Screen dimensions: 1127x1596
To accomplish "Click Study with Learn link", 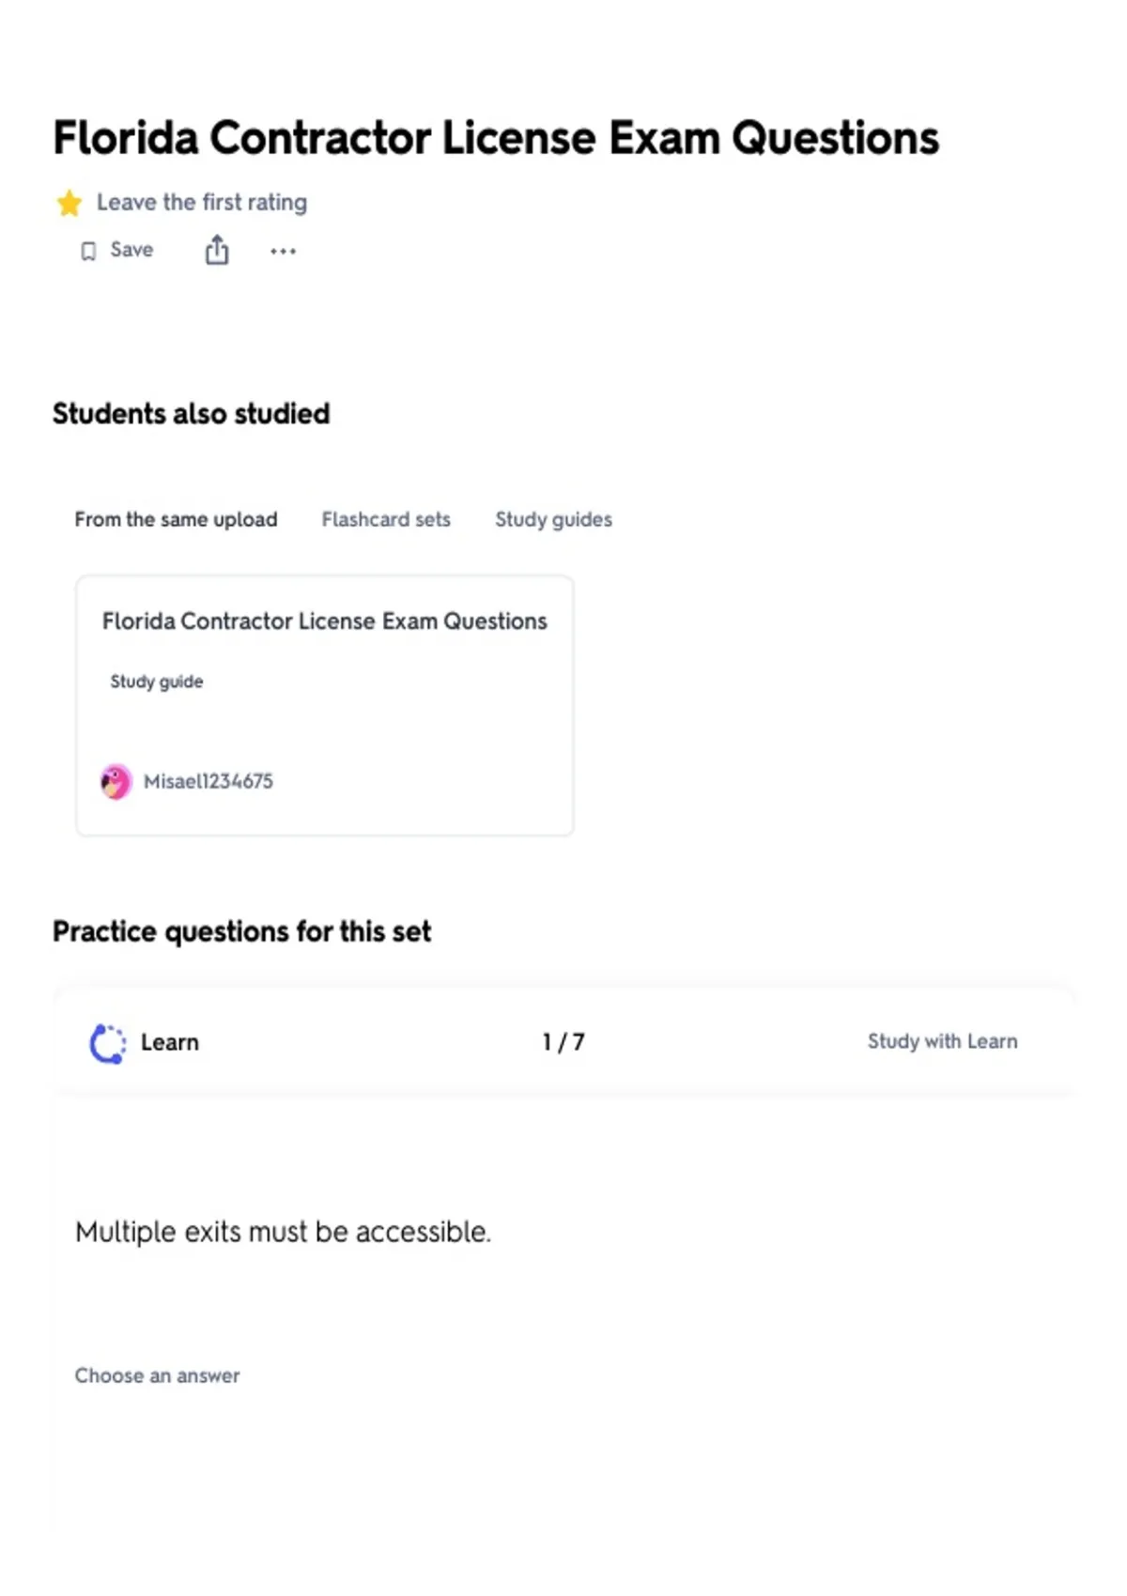I will 942,1041.
